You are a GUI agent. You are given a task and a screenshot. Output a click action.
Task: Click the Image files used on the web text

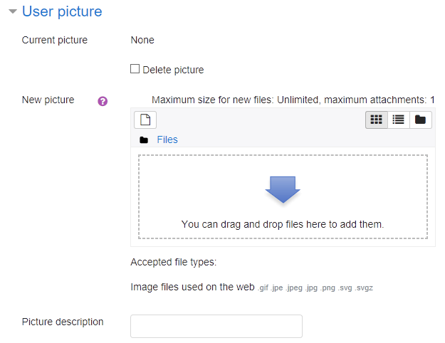pyautogui.click(x=192, y=287)
